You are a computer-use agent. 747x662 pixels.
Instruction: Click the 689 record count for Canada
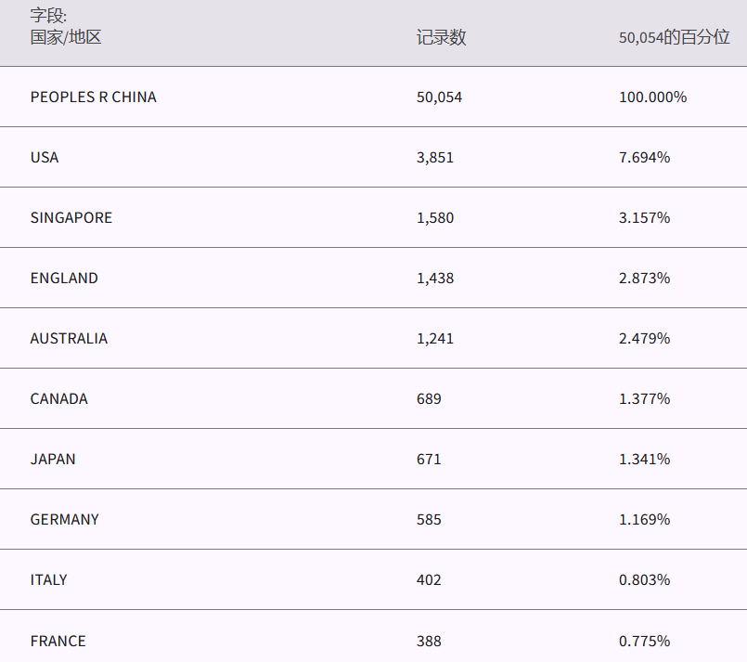[429, 398]
